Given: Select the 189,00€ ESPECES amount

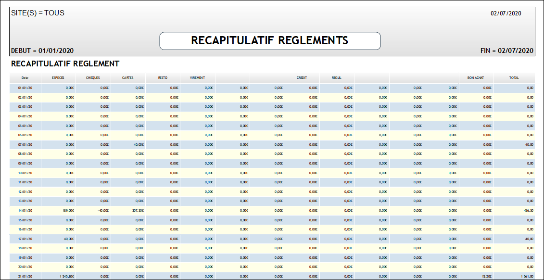Looking at the screenshot, I should [68, 210].
